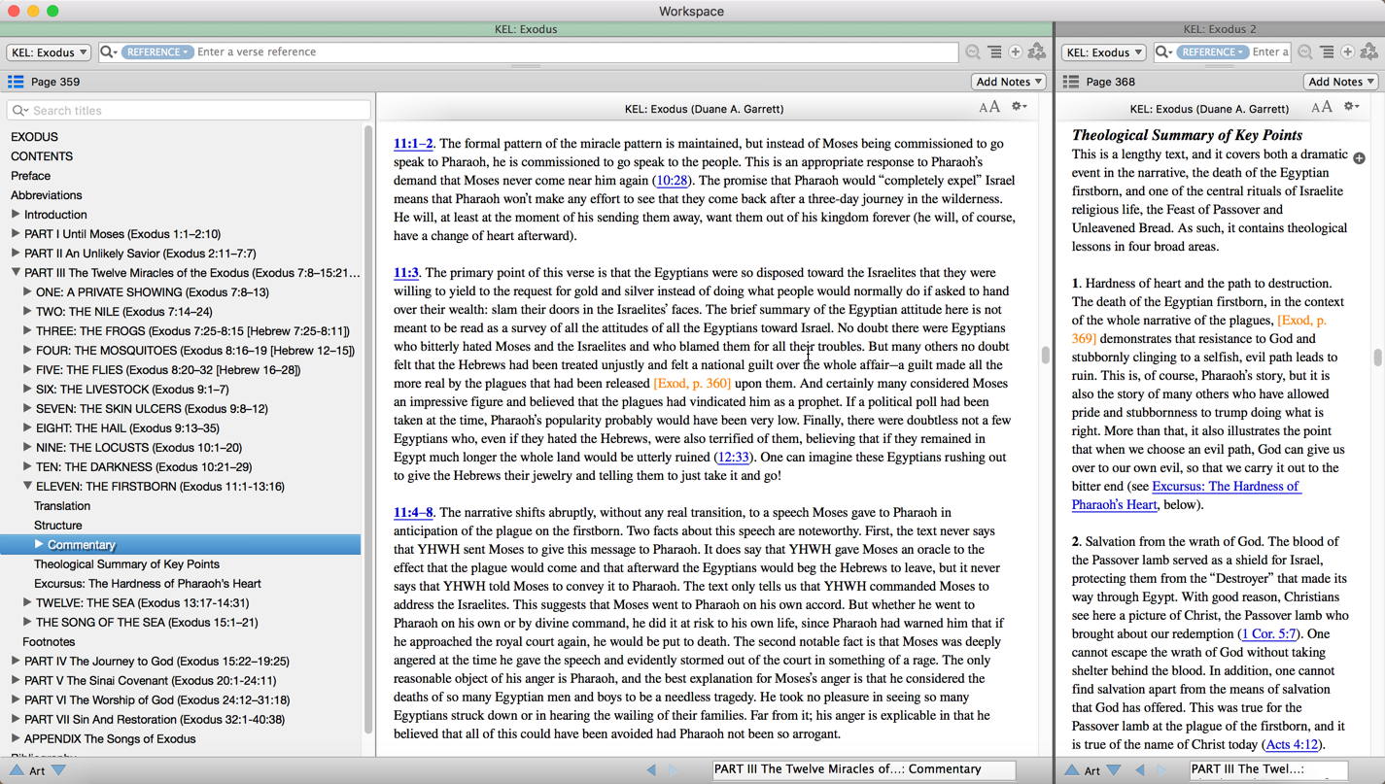Click recycle icon in Exodus 2 pane

click(x=1369, y=51)
